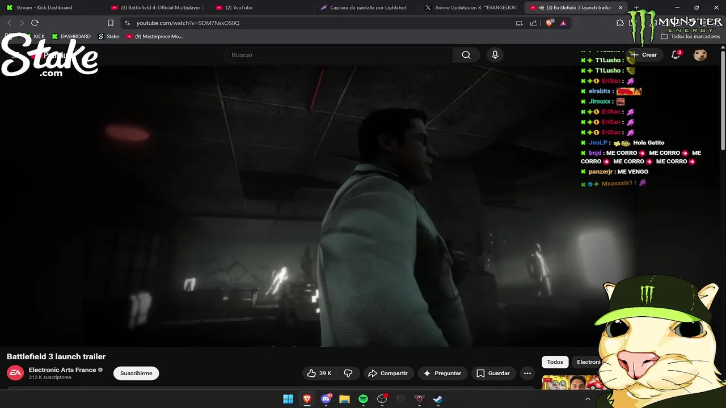Share this page via address bar share icon
Screen dimensions: 726x408
(533, 23)
